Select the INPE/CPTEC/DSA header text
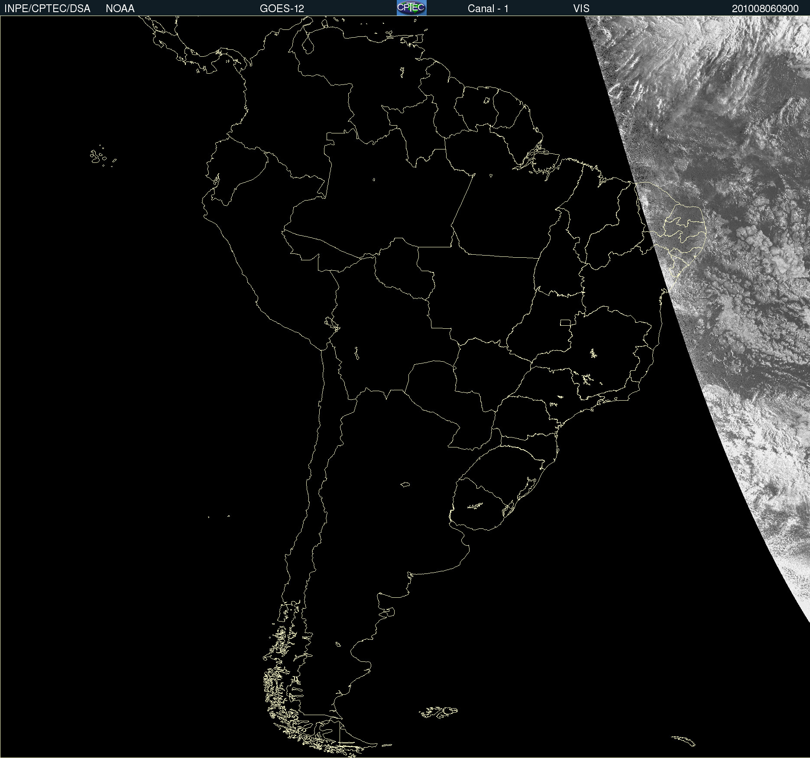This screenshot has width=810, height=758. coord(47,9)
